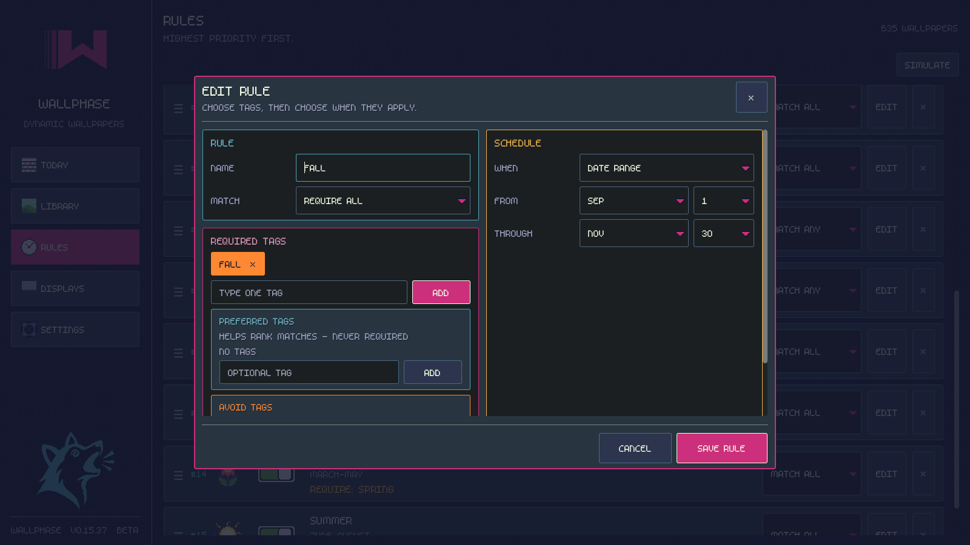This screenshot has width=970, height=545.
Task: Open the When Date Range dropdown
Action: click(x=667, y=168)
